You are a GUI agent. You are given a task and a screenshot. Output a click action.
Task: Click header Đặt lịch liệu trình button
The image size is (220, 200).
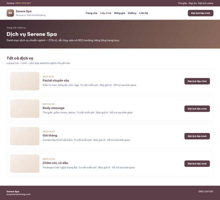click(200, 13)
